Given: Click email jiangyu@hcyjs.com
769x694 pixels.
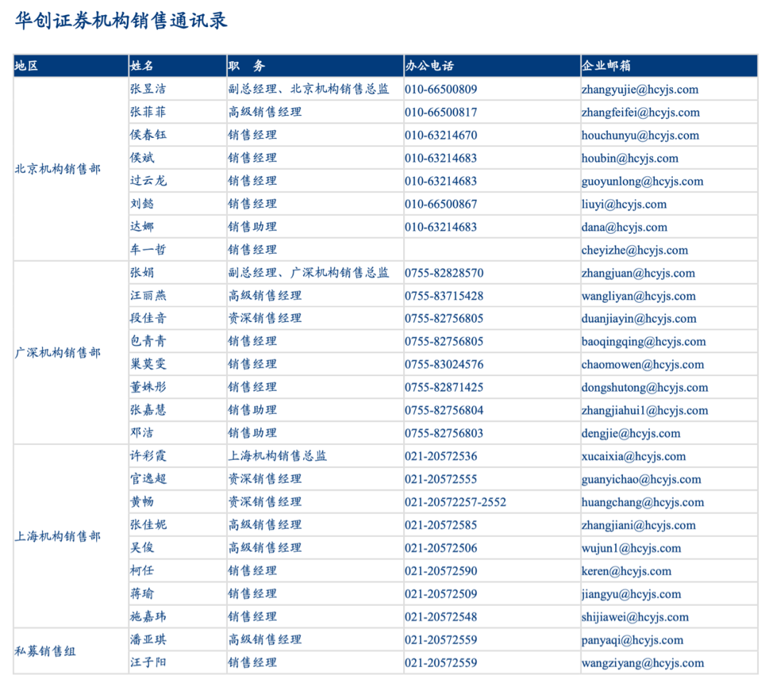Looking at the screenshot, I should point(631,594).
